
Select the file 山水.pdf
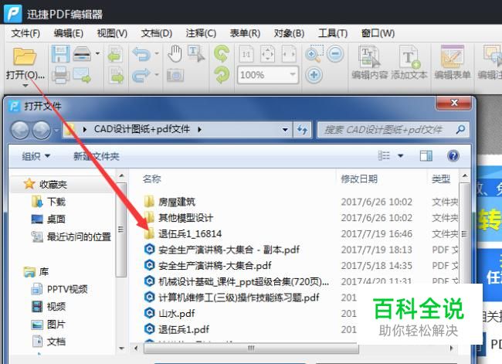(169, 313)
